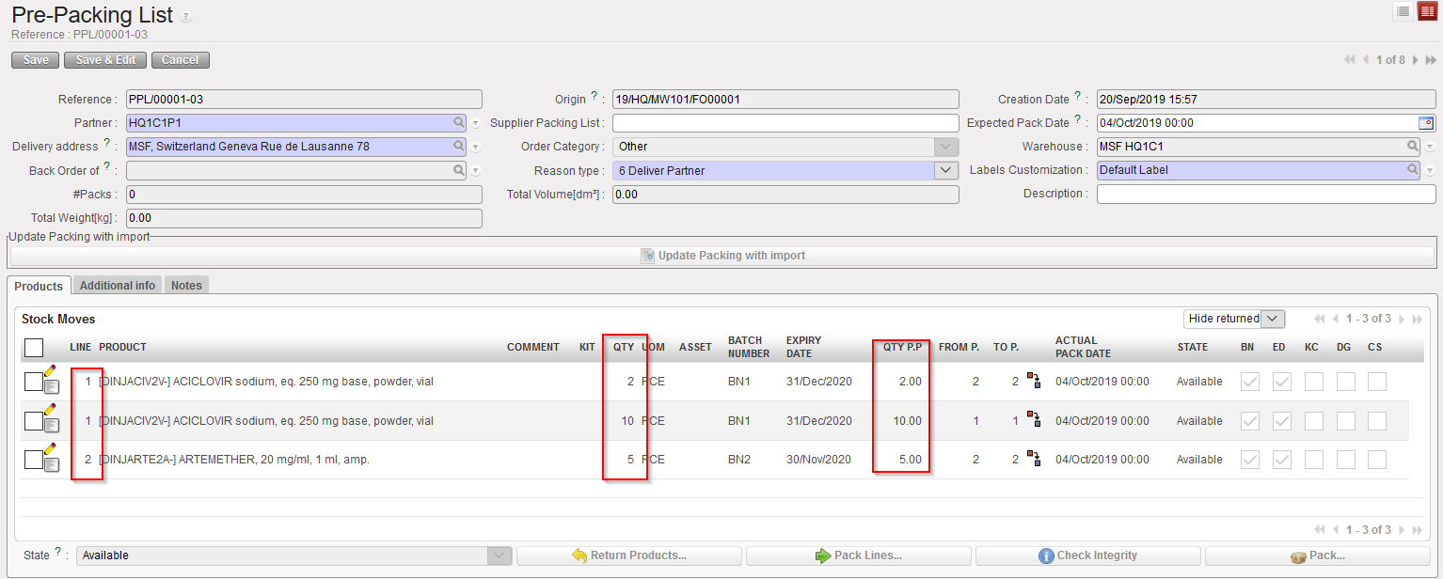Open the calendar picker for Expected Pack Date
Image resolution: width=1443 pixels, height=579 pixels.
(x=1426, y=123)
